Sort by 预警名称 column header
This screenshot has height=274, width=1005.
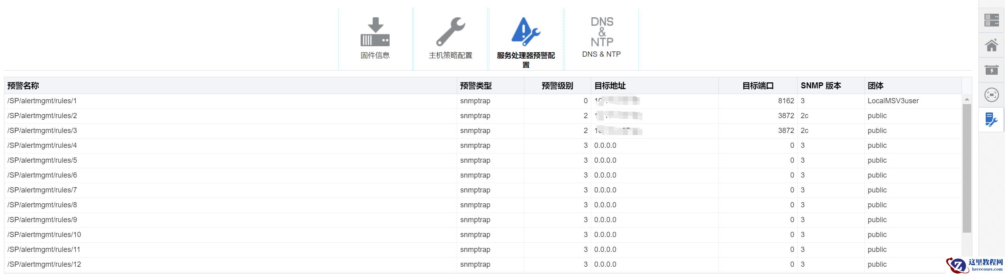230,86
